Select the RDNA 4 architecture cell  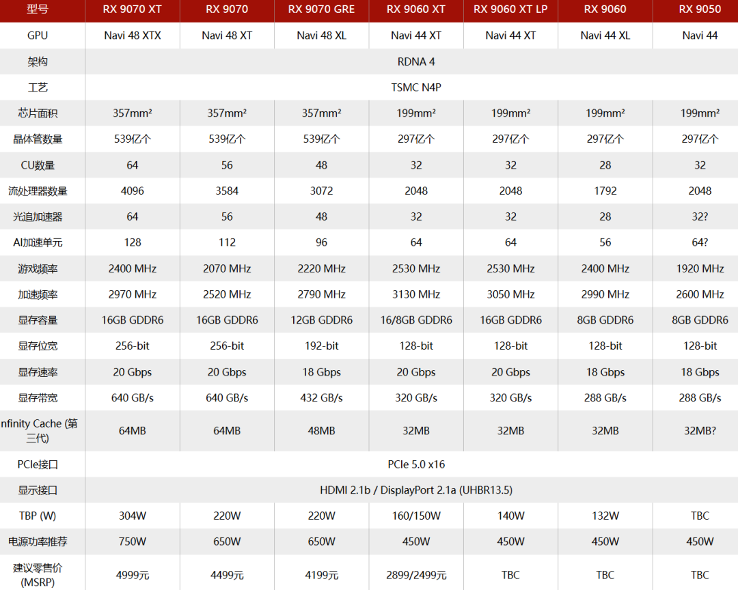416,61
